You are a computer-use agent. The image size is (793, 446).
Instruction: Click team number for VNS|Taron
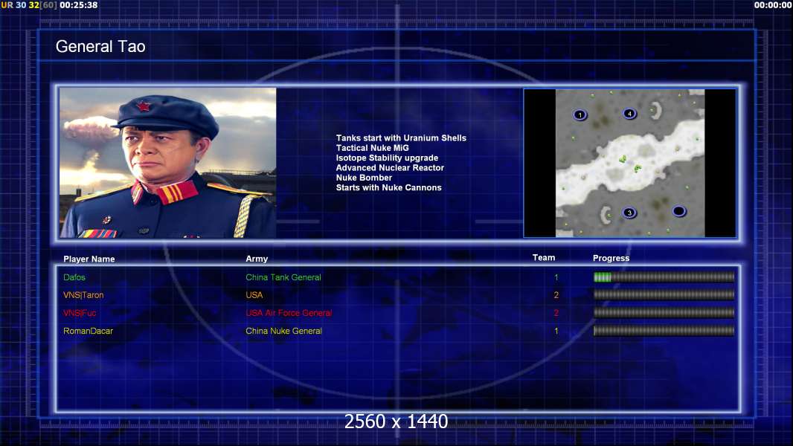click(x=556, y=295)
